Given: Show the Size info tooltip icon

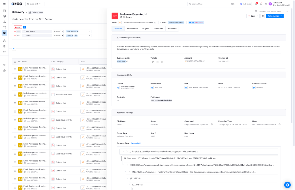Looking at the screenshot, I should click(x=156, y=133).
